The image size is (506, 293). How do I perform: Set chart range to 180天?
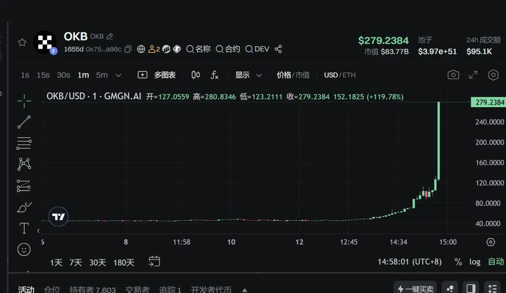coord(124,263)
